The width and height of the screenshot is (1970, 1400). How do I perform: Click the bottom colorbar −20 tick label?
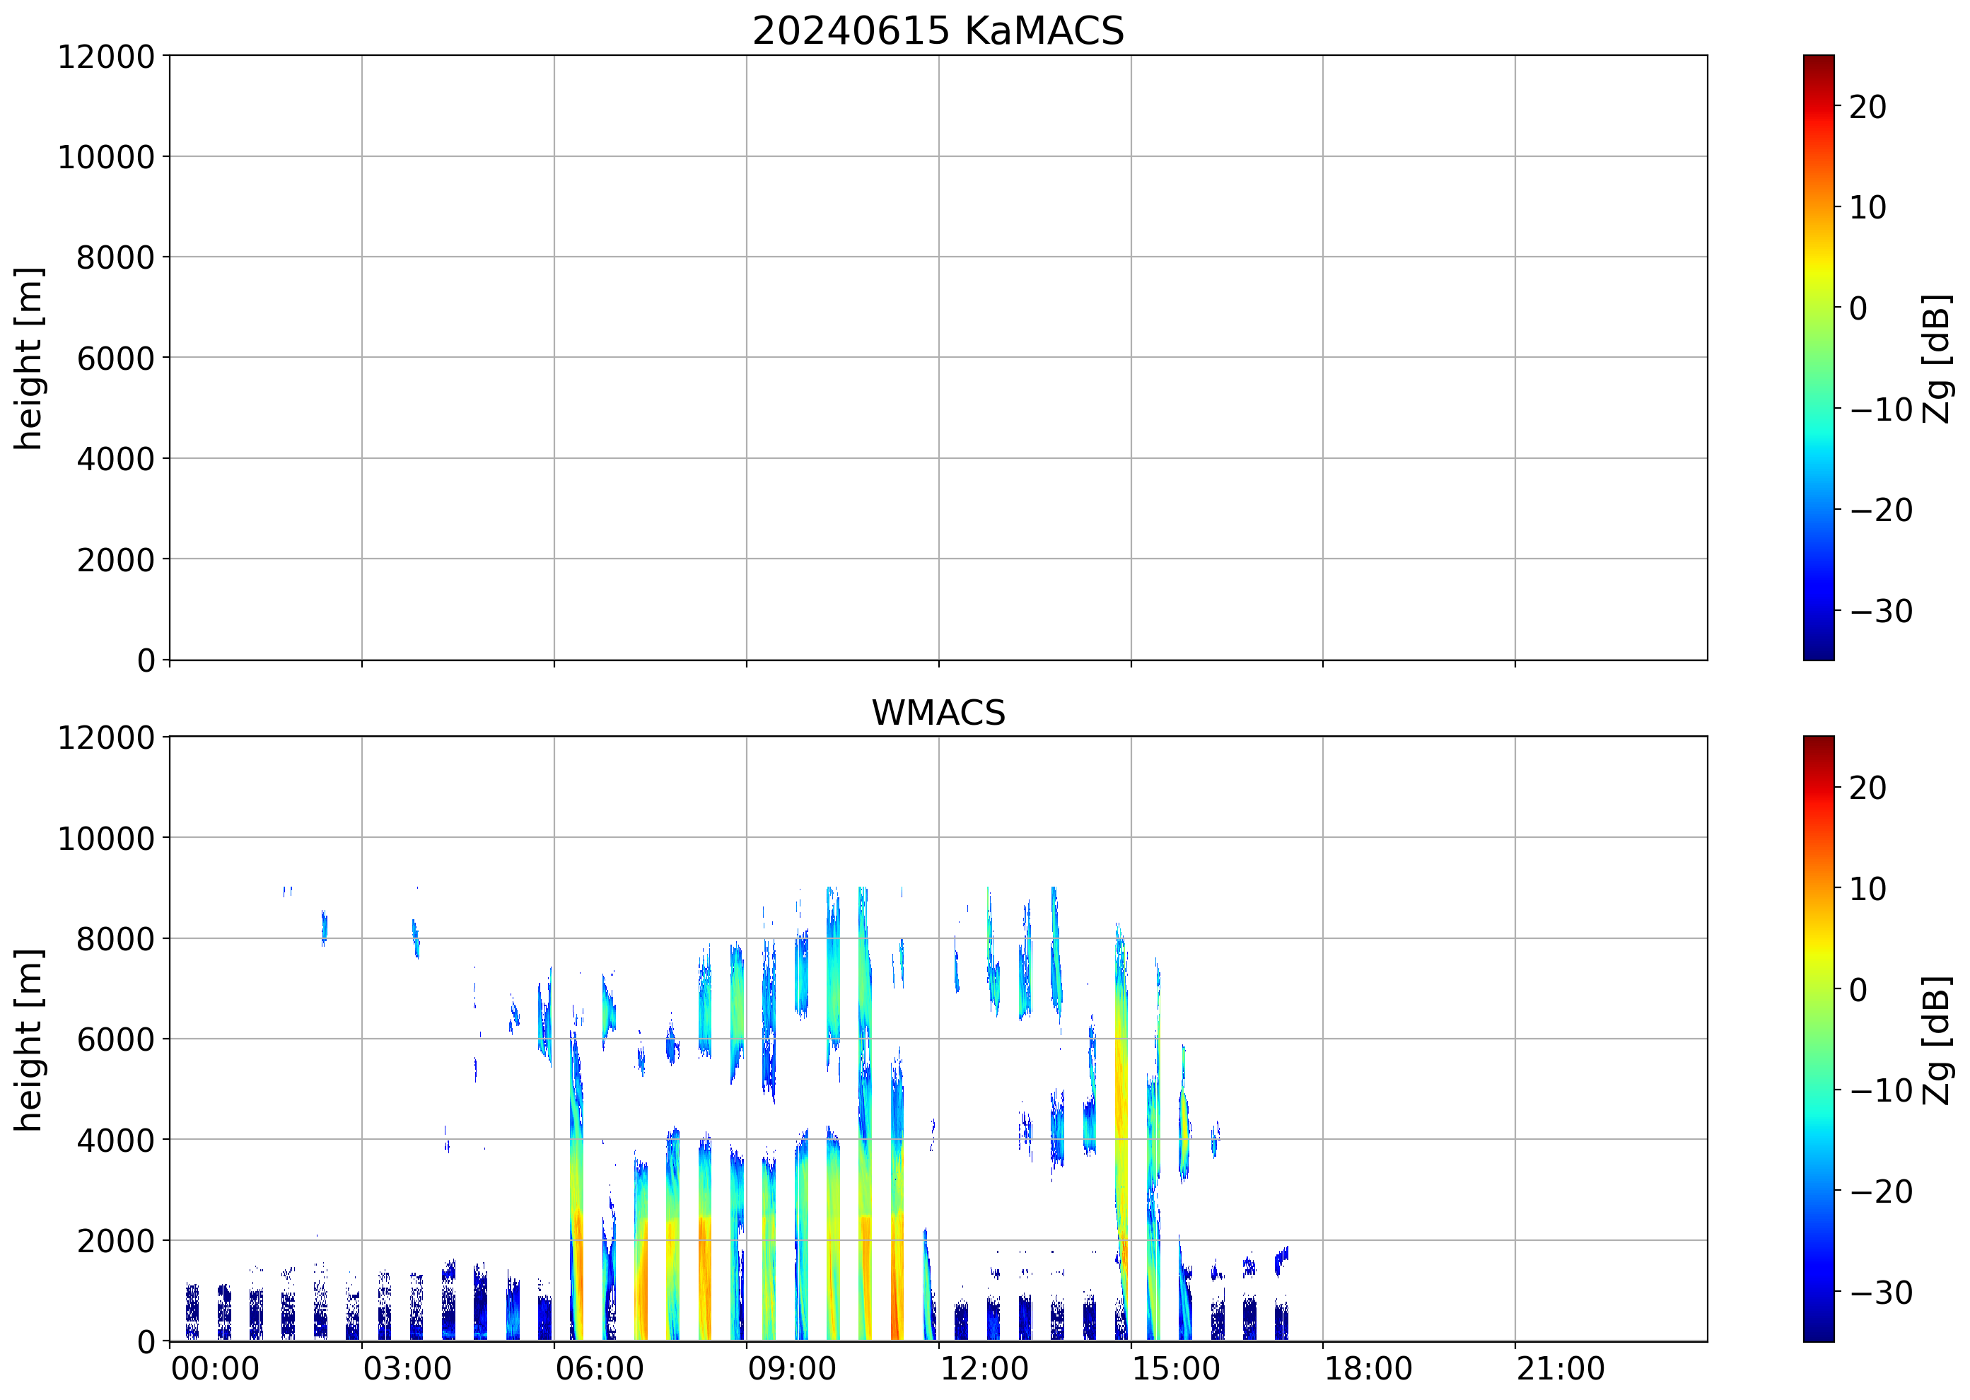click(1881, 1191)
